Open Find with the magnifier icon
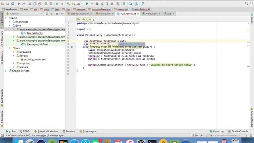Viewport: 254px width, 143px height. coord(46,4)
